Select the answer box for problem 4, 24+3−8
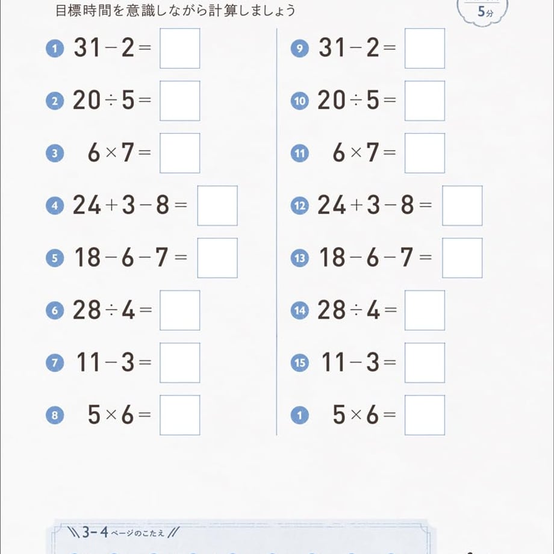 coord(217,205)
